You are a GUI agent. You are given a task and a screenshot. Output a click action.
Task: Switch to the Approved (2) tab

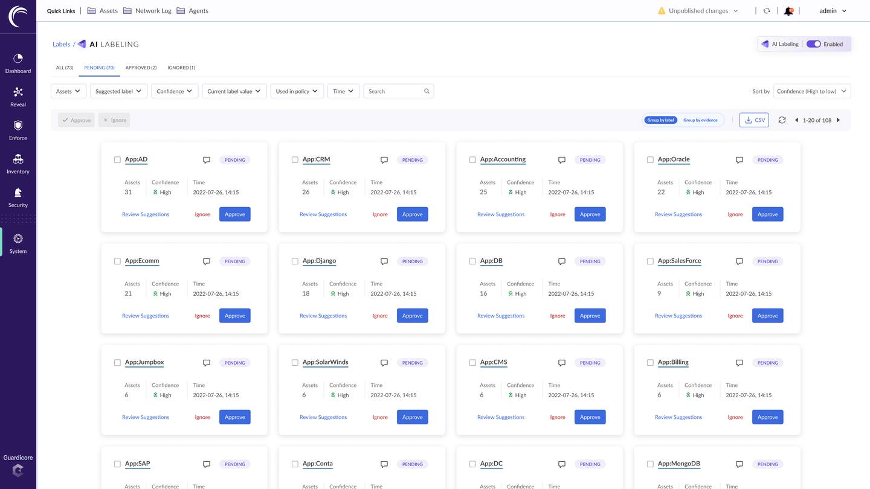(141, 68)
